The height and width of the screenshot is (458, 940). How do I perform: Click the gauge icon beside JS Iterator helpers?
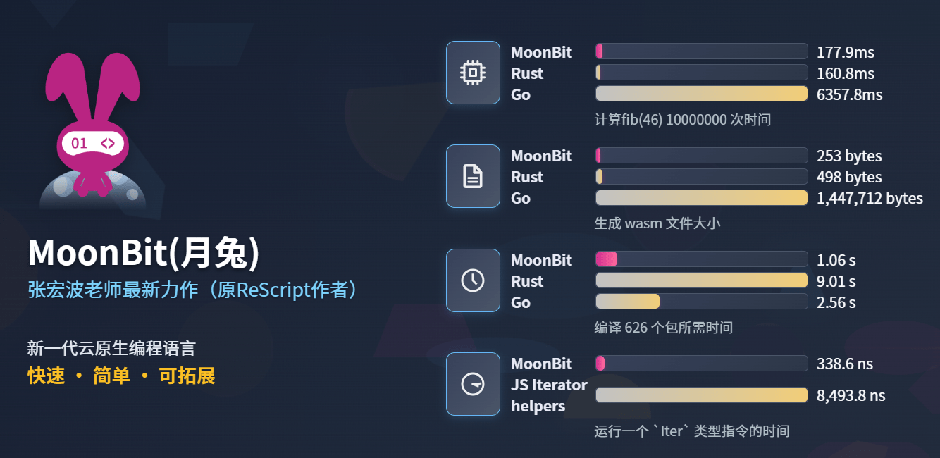473,384
